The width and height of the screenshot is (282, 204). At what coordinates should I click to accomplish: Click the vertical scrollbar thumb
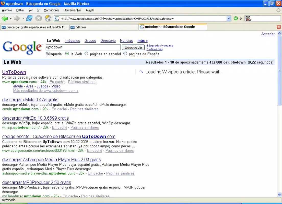(279, 70)
